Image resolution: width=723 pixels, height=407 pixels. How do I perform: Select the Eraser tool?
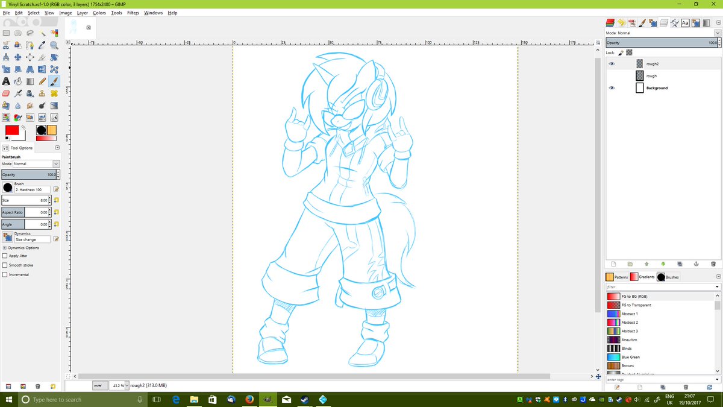tap(6, 93)
